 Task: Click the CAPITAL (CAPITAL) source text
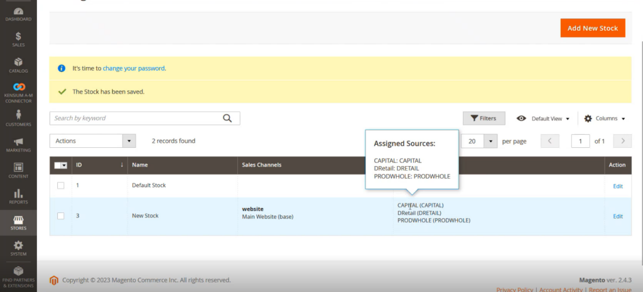(420, 206)
